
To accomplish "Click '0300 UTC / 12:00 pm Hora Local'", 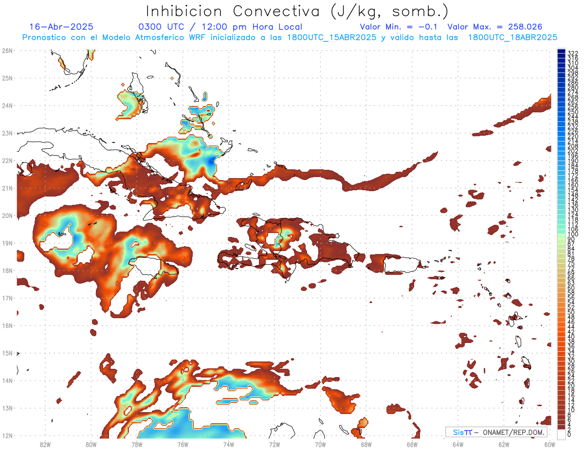I will [x=220, y=27].
